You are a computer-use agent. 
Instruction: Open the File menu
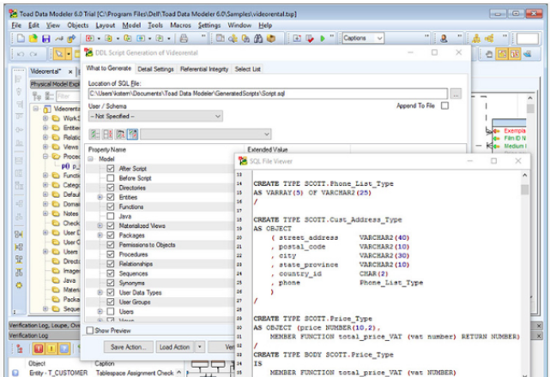tap(16, 25)
